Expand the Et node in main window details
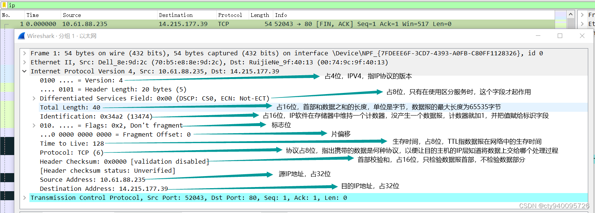This screenshot has height=213, width=595. coord(582,24)
